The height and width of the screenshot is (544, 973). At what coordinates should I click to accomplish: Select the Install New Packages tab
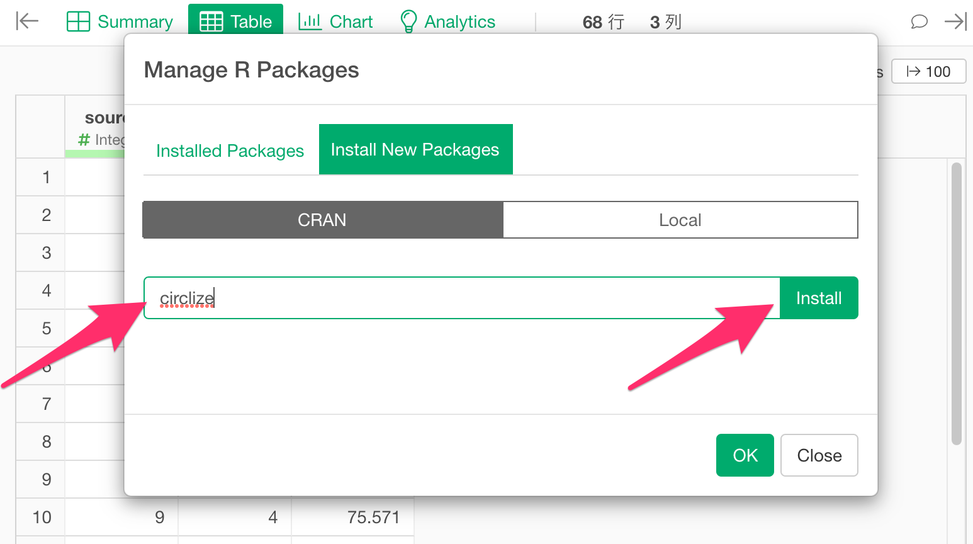click(x=415, y=150)
